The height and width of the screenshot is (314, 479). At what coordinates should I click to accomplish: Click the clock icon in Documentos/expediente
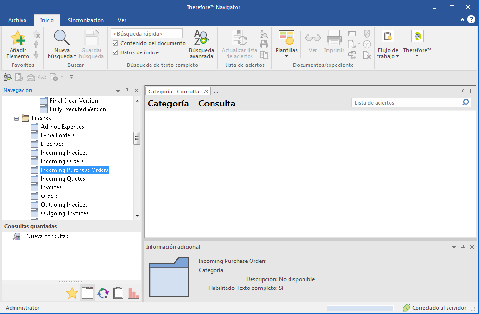[x=367, y=44]
